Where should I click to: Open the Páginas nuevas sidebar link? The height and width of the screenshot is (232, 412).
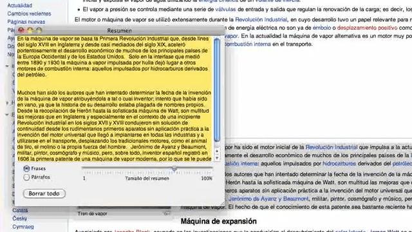26,21
